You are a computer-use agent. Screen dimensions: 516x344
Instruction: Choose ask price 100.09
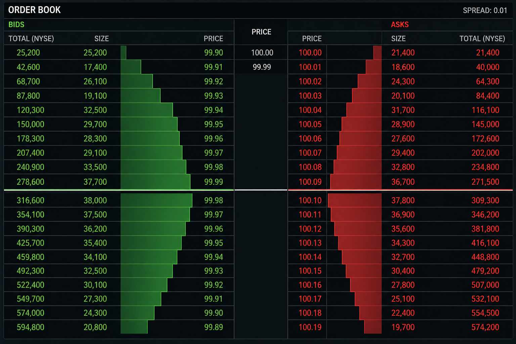pos(310,182)
